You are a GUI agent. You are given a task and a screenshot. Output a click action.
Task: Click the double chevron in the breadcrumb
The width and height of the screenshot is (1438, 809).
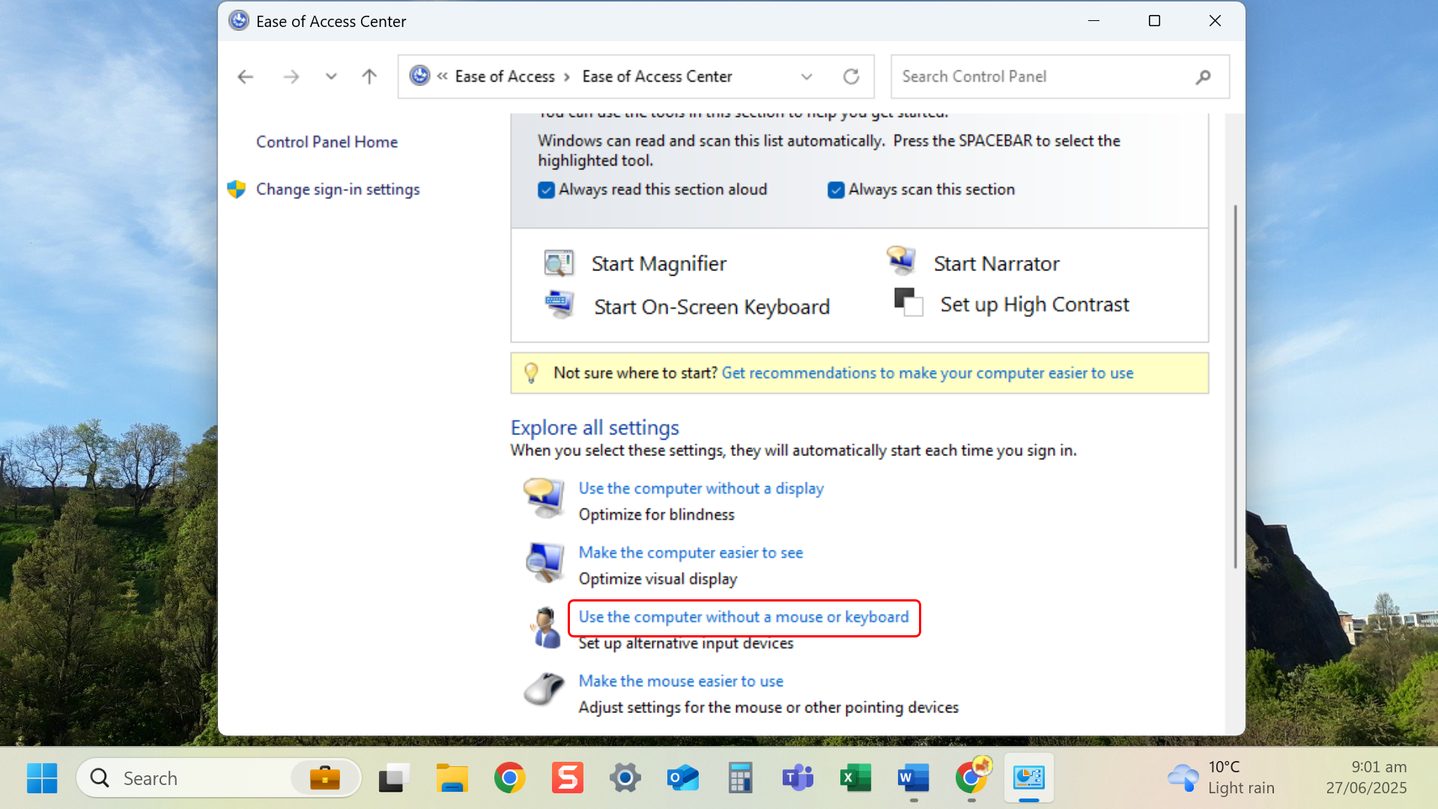[x=442, y=76]
